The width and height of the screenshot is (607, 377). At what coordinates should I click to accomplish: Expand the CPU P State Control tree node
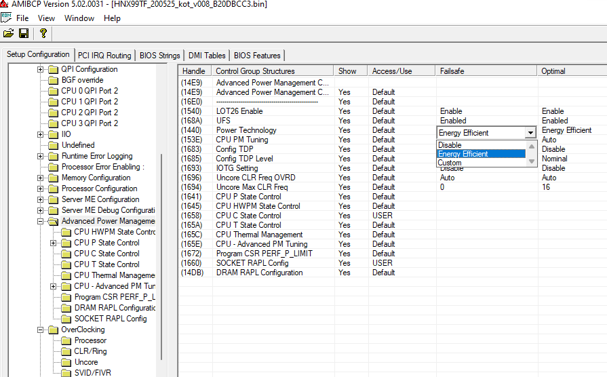pyautogui.click(x=54, y=243)
